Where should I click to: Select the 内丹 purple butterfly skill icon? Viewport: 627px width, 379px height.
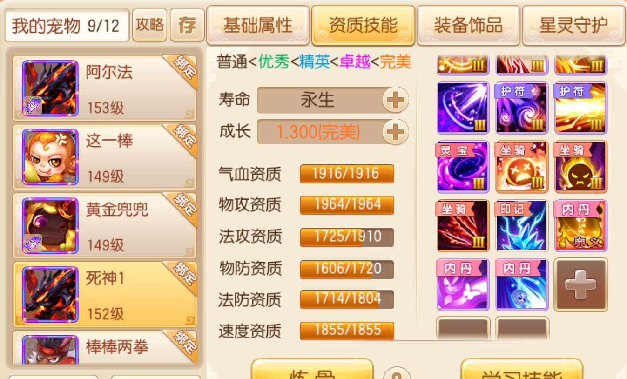pyautogui.click(x=463, y=284)
